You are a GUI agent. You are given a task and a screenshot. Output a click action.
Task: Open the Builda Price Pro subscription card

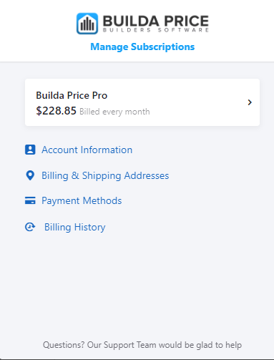[142, 102]
